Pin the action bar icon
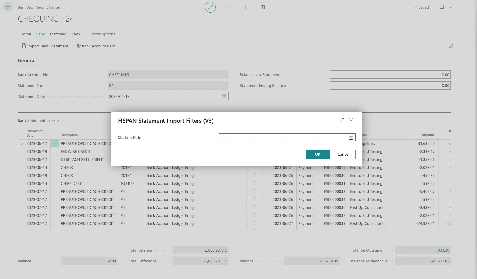 click(451, 46)
